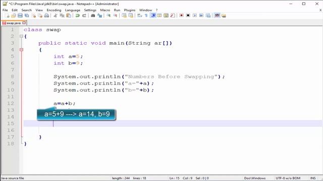Viewport: 323px width, 181px height.
Task: Place cursor on the empty line 15
Action: point(173,124)
